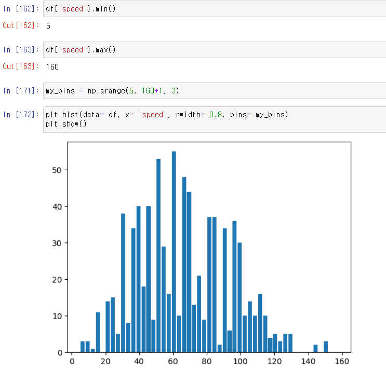Select the Out[162] prompt label
The image size is (386, 371).
21,25
